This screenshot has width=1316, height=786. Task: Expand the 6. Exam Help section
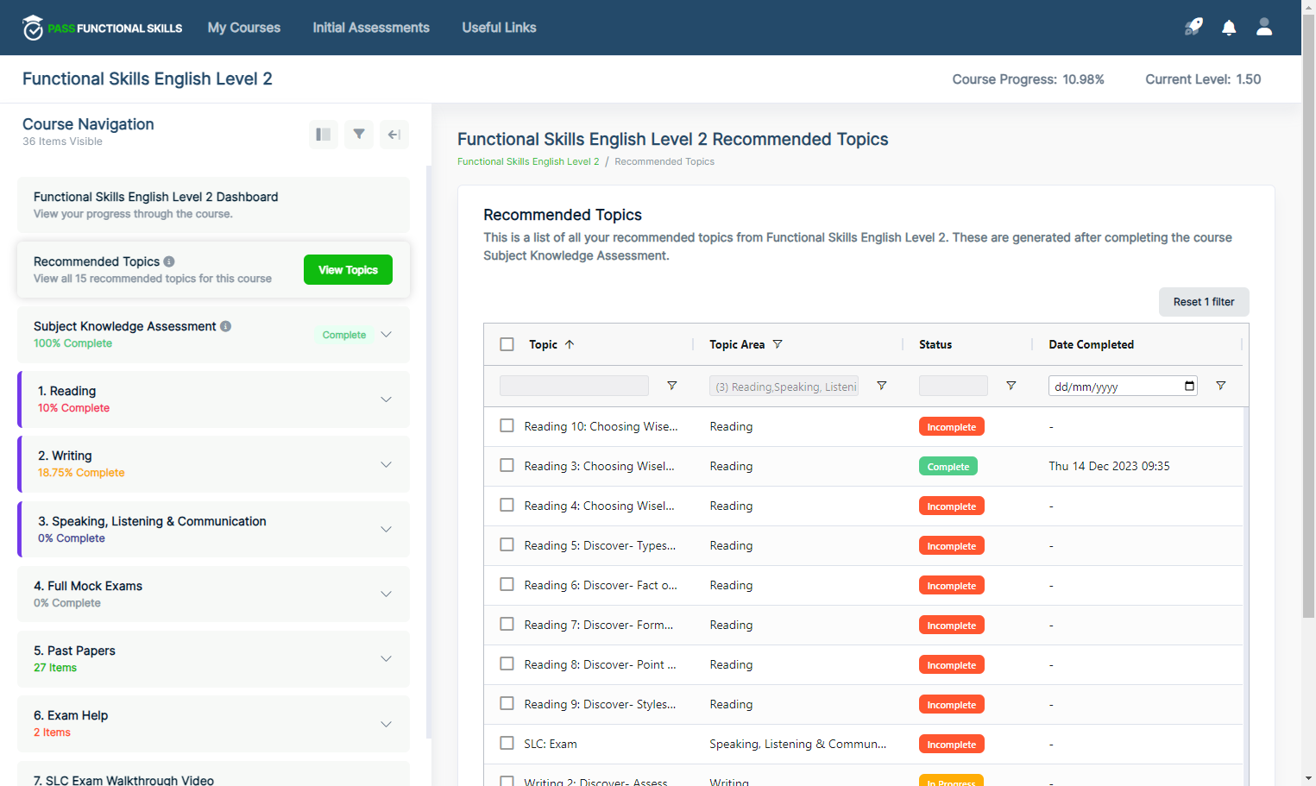387,724
